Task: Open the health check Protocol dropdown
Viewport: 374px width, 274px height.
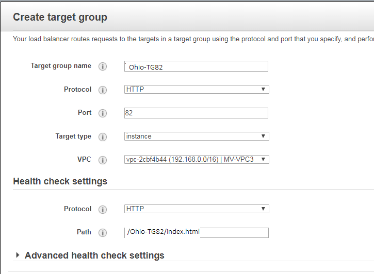Action: tap(197, 209)
